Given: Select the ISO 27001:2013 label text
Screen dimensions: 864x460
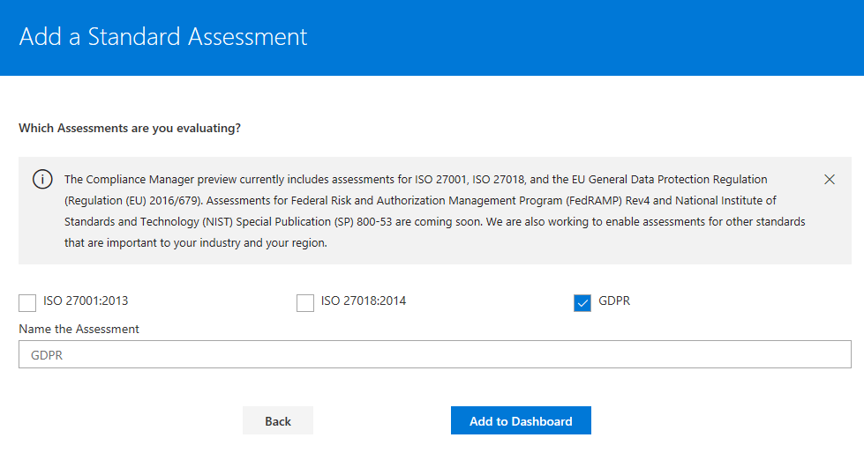Looking at the screenshot, I should (86, 301).
